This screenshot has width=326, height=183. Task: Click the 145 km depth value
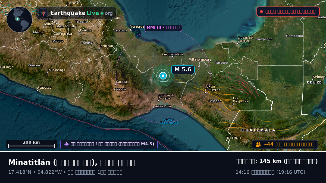270,161
